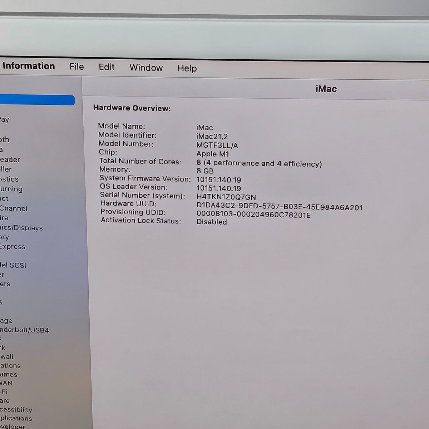429x429 pixels.
Task: Open Locations in the sidebar
Action: (10, 365)
